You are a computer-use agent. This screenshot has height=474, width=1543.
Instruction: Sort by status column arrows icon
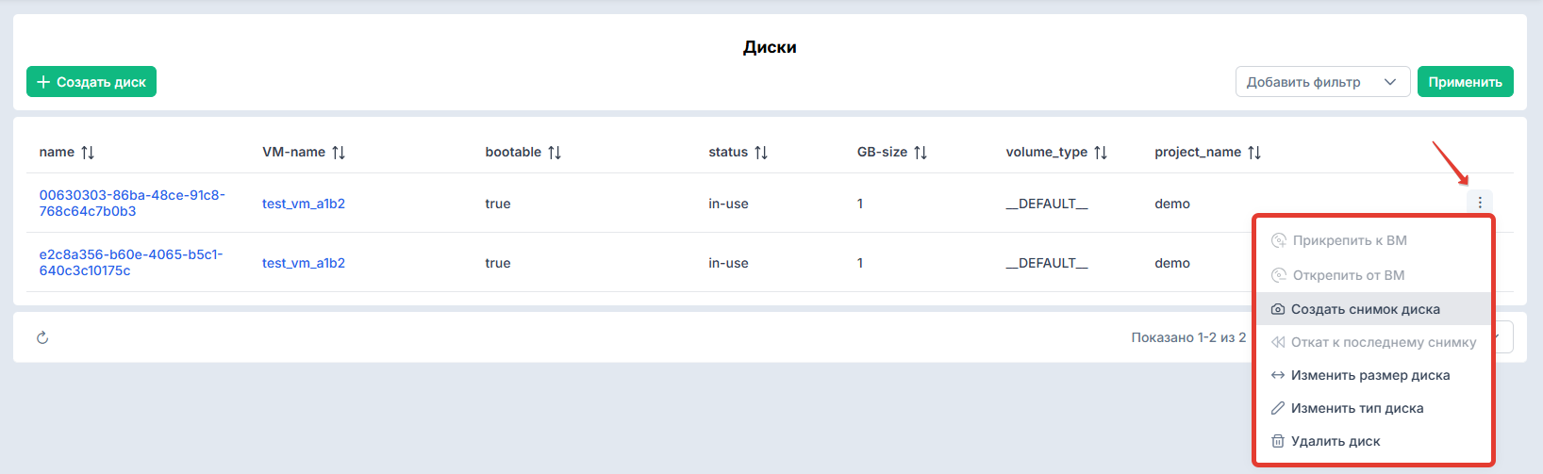click(x=761, y=153)
